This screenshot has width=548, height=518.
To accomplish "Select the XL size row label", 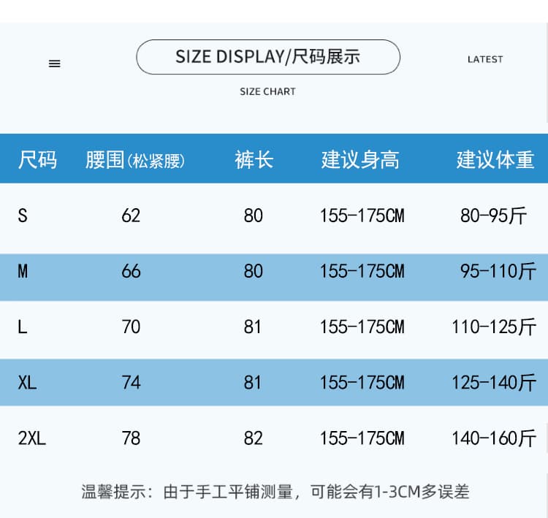I will coord(27,382).
